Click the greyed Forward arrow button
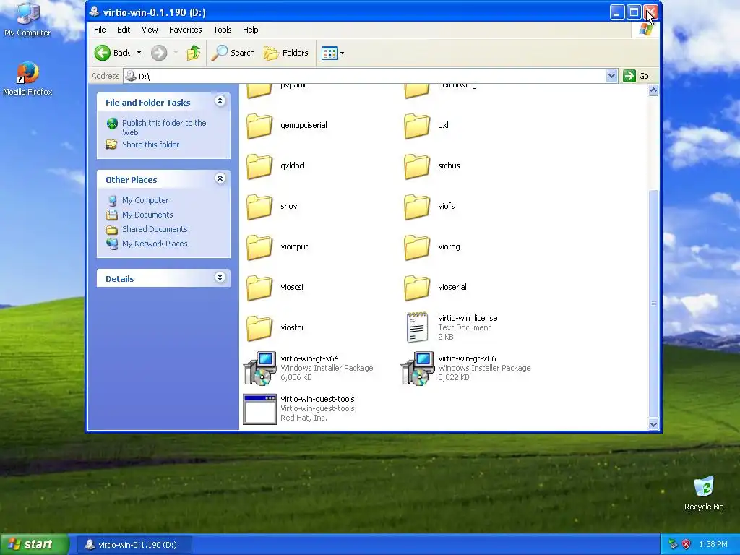Viewport: 740px width, 555px height. coord(159,53)
